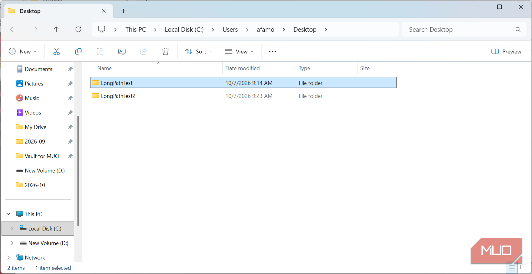
Task: Click the Delete trash can icon
Action: pos(165,51)
